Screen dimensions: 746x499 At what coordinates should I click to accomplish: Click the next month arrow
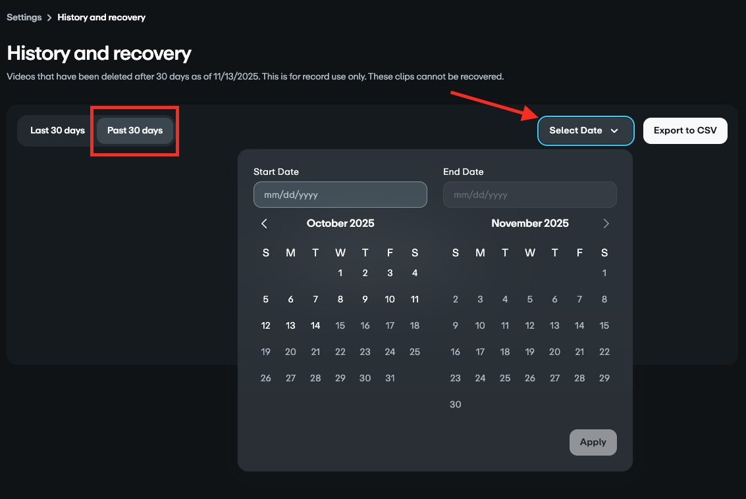(x=606, y=224)
